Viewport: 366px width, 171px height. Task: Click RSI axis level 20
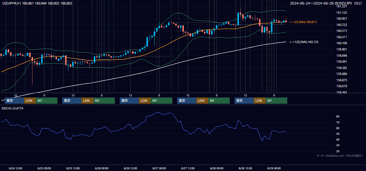click(338, 151)
